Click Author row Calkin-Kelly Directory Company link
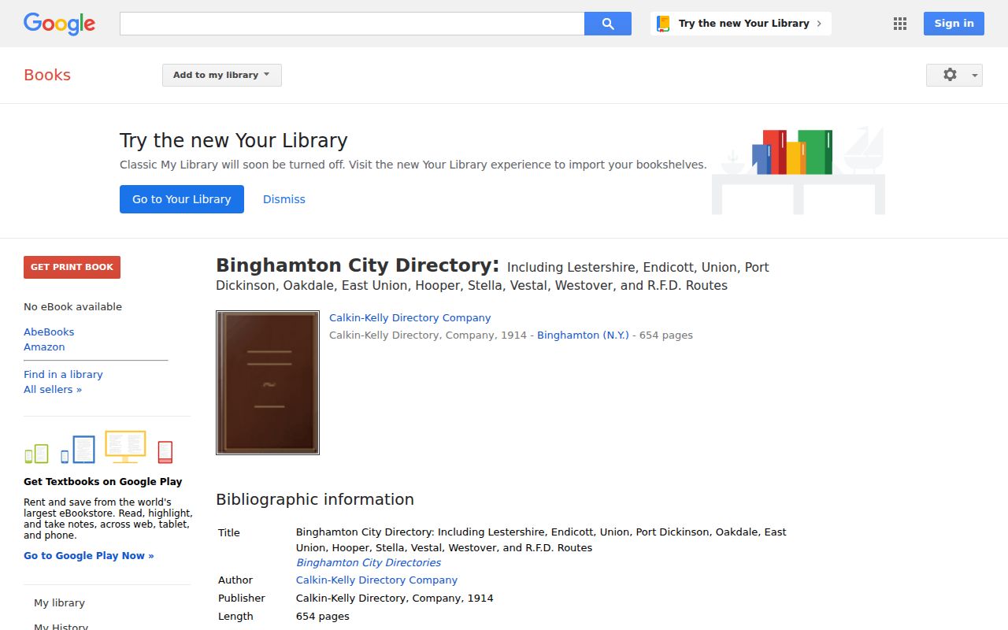The width and height of the screenshot is (1008, 630). 376,580
